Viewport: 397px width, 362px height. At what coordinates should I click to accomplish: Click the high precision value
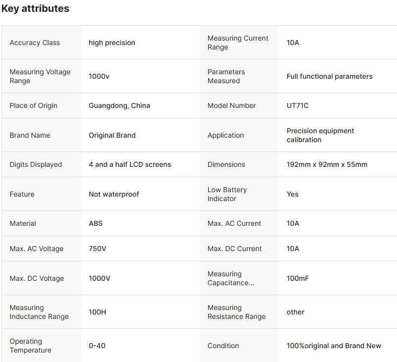(x=112, y=43)
